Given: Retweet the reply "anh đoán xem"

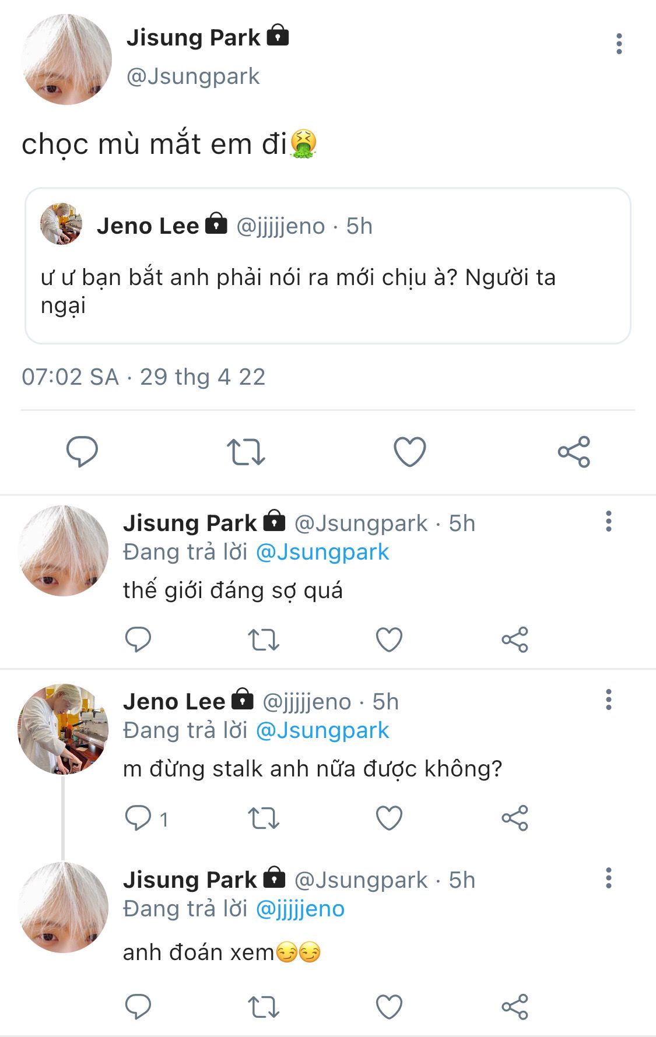Looking at the screenshot, I should pos(264,1007).
